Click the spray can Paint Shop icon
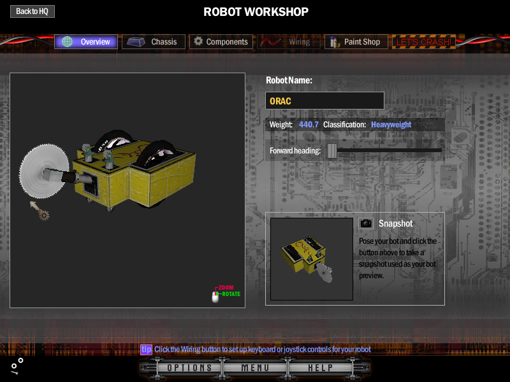The width and height of the screenshot is (510, 382). pos(334,42)
